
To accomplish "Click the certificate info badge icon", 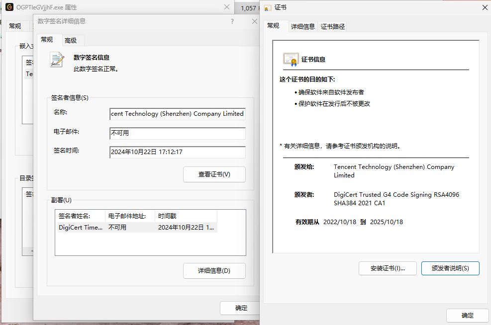I will (x=291, y=60).
